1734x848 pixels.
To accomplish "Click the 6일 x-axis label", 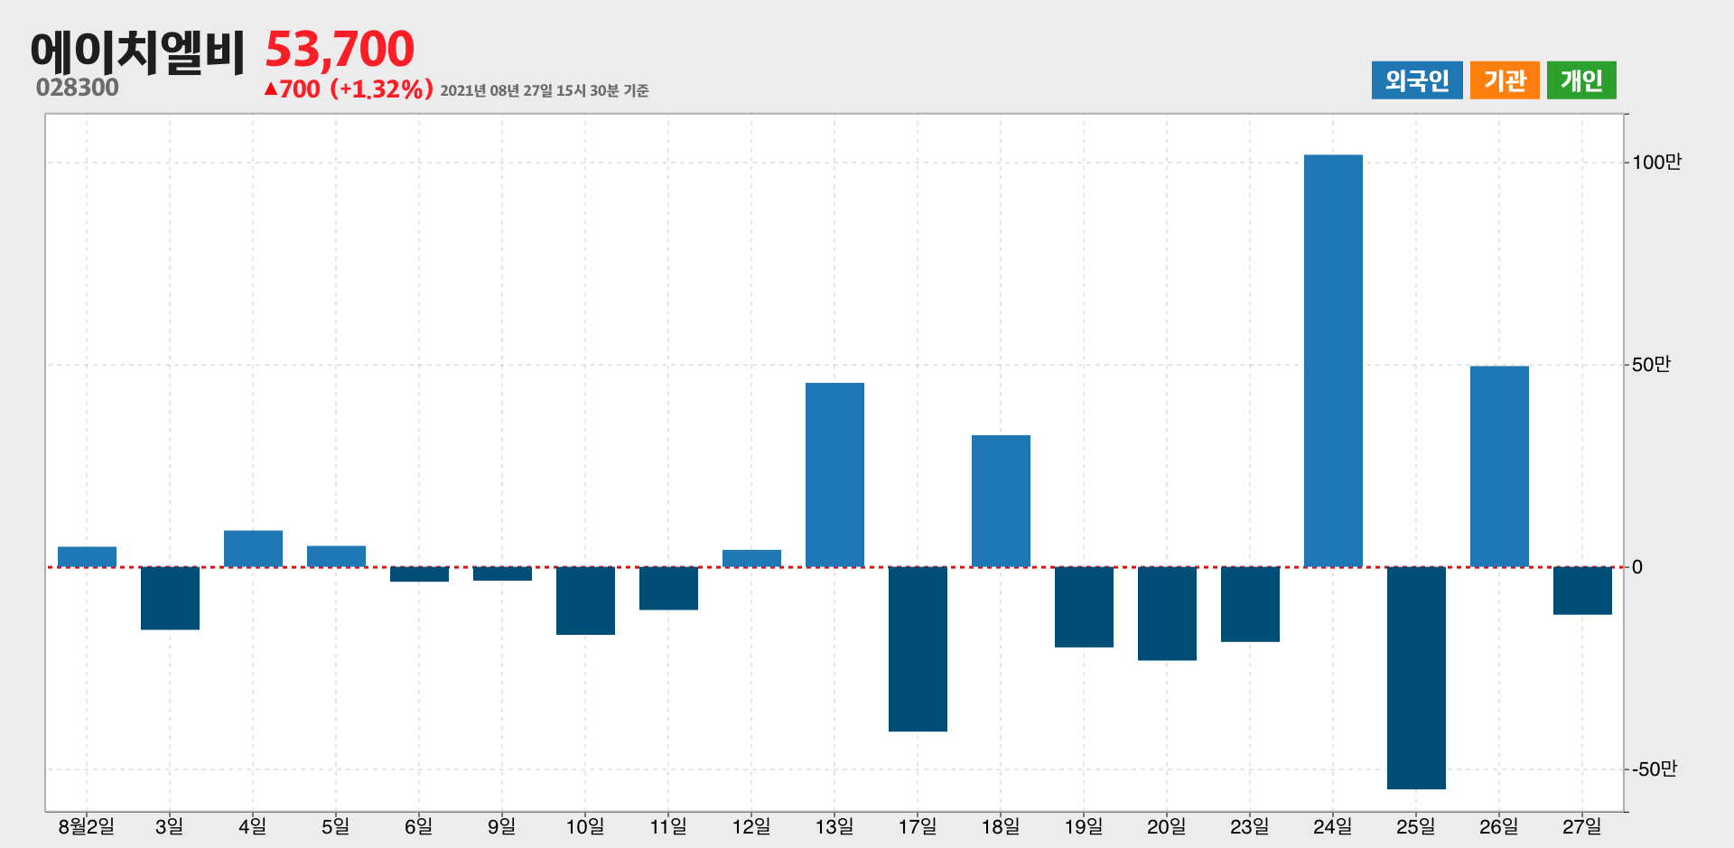I will [x=419, y=826].
